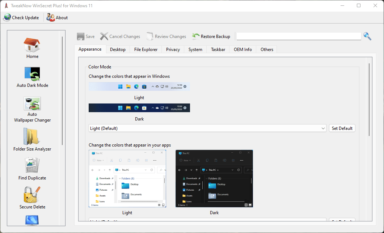The image size is (384, 233).
Task: Click the Light app window preview
Action: pyautogui.click(x=127, y=179)
